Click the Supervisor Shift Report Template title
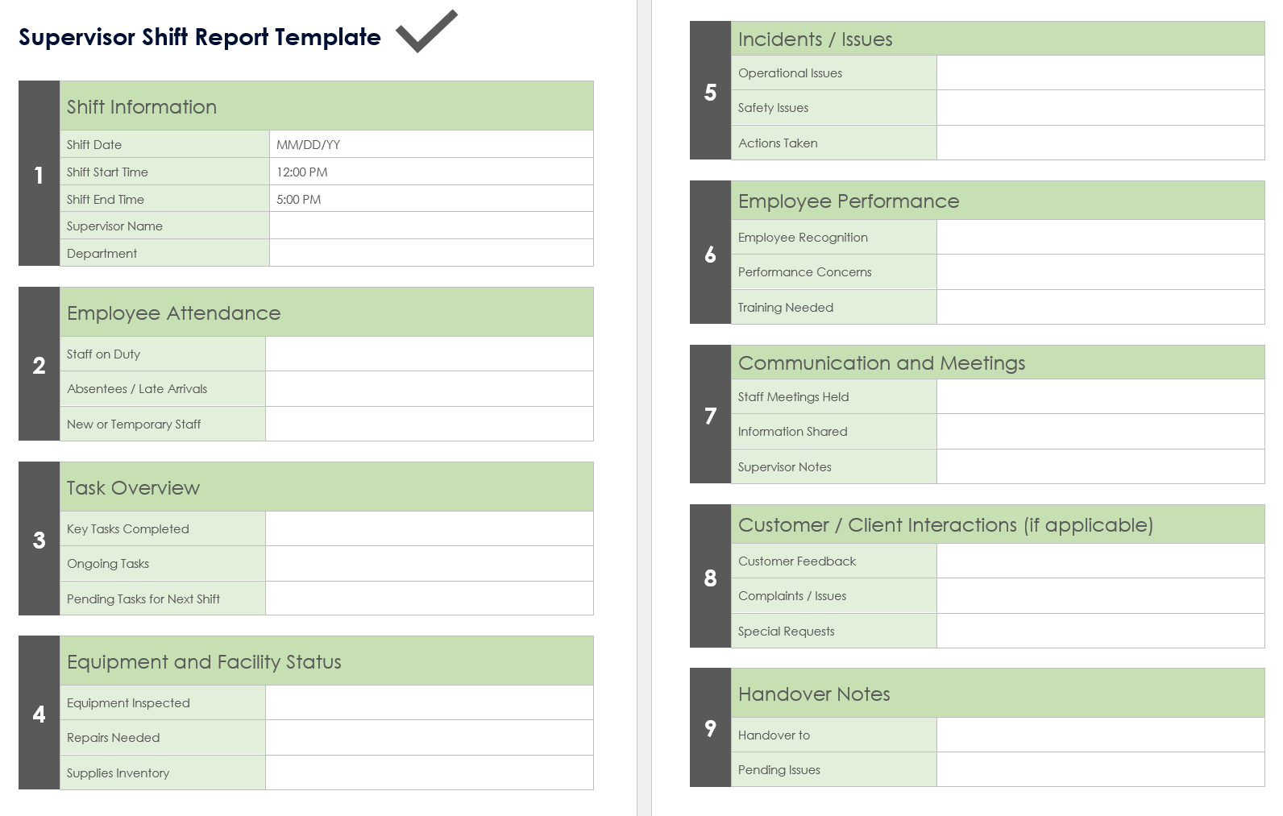1283x816 pixels. point(199,37)
